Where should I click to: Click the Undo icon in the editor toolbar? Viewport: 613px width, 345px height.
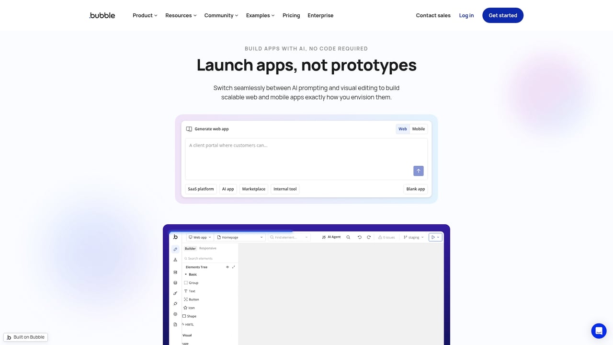360,237
